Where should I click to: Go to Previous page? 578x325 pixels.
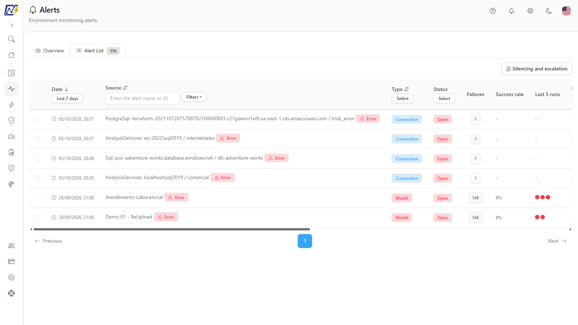(x=48, y=241)
